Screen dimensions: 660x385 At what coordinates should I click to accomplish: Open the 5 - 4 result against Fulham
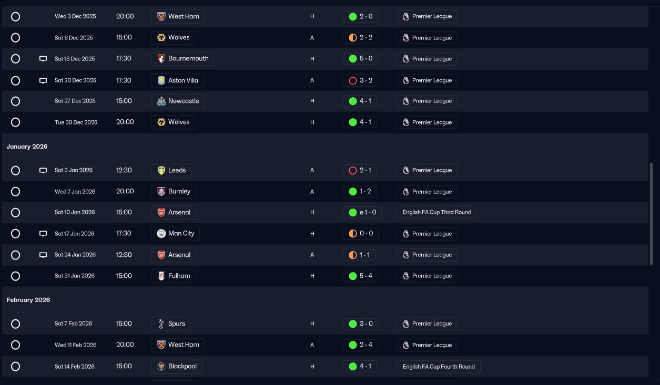(360, 276)
